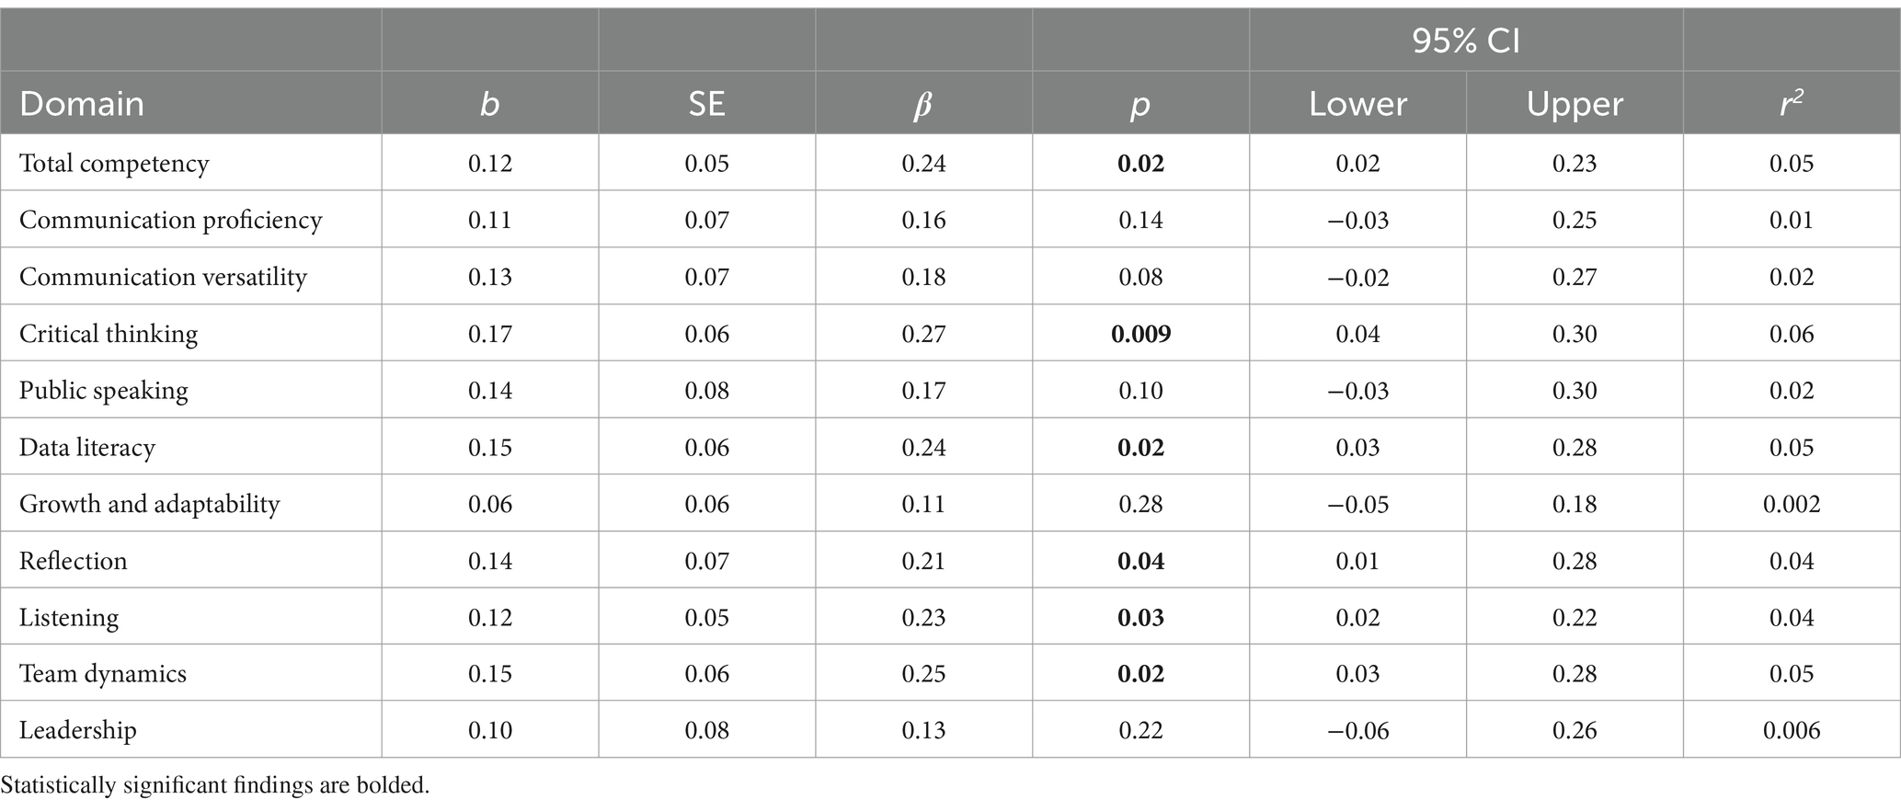
Task: Select the footnote about bolded findings
Action: pos(215,785)
